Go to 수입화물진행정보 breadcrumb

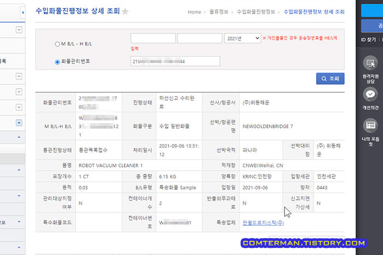pyautogui.click(x=256, y=12)
